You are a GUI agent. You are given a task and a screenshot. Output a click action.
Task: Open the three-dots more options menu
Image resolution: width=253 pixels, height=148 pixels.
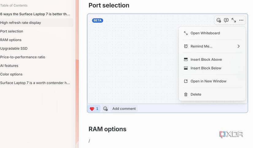tap(241, 20)
